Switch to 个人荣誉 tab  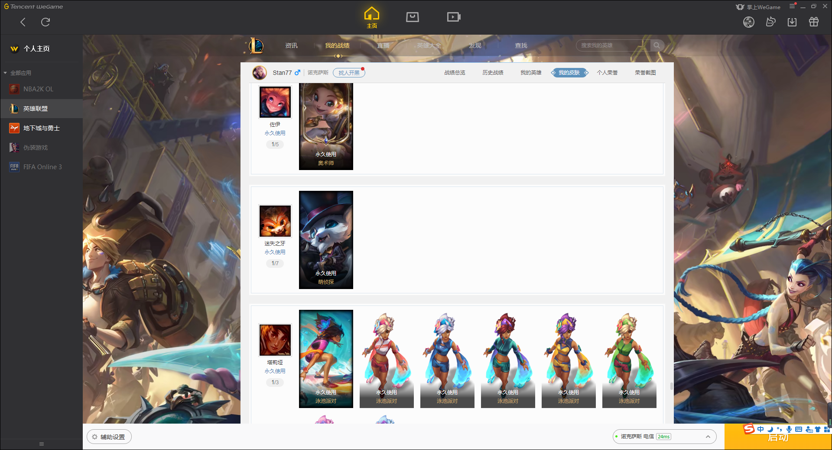coord(607,73)
